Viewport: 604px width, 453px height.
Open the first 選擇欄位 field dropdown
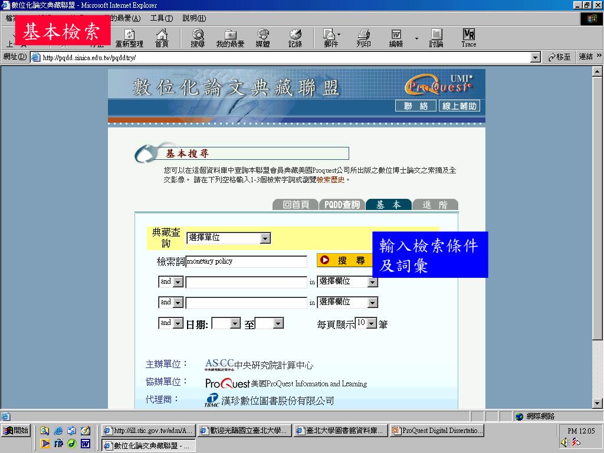347,281
